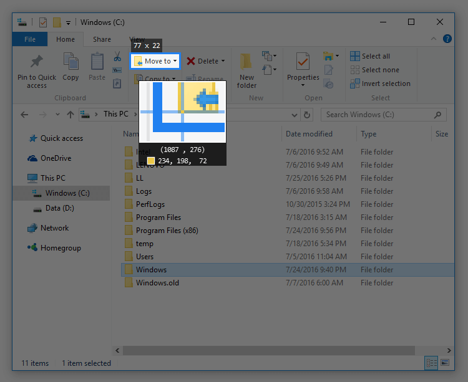Switch to large icons view in status bar
The height and width of the screenshot is (382, 468).
coord(445,363)
